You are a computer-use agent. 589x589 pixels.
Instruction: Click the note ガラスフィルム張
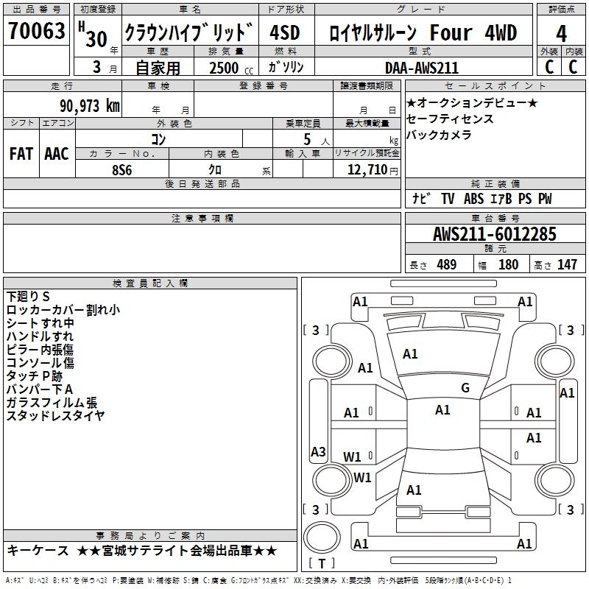(52, 403)
